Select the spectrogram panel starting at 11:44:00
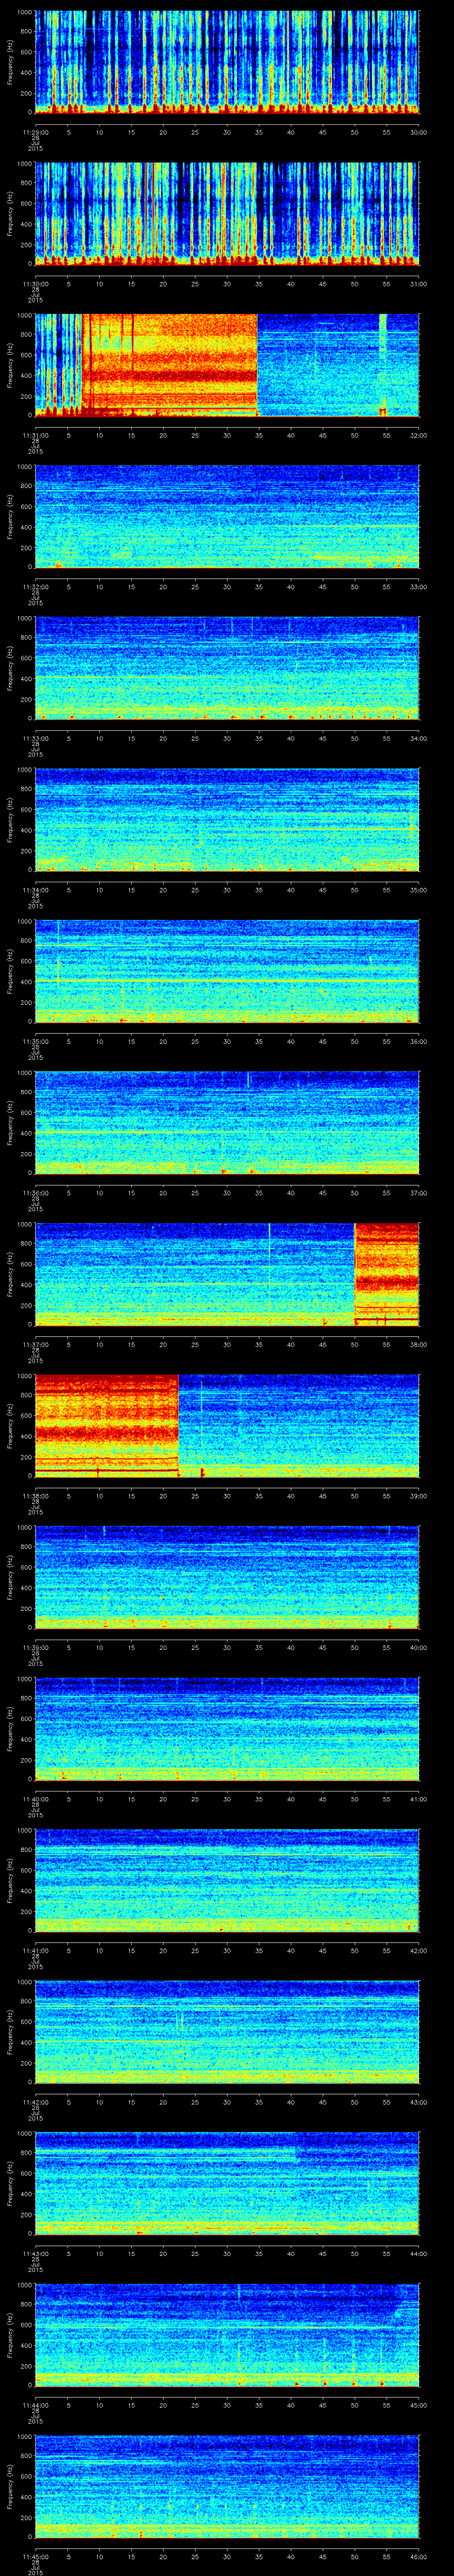 [x=227, y=2335]
